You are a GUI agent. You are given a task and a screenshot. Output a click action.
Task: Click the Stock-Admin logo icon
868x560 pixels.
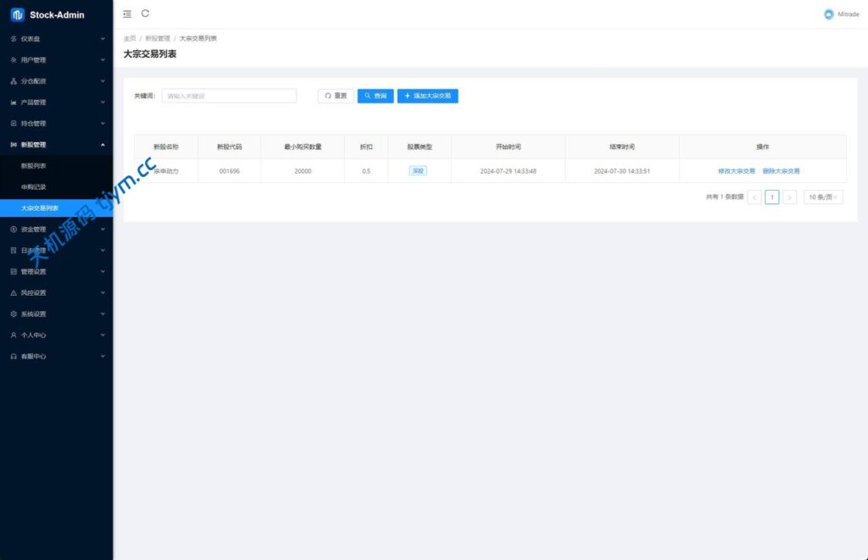[x=17, y=14]
